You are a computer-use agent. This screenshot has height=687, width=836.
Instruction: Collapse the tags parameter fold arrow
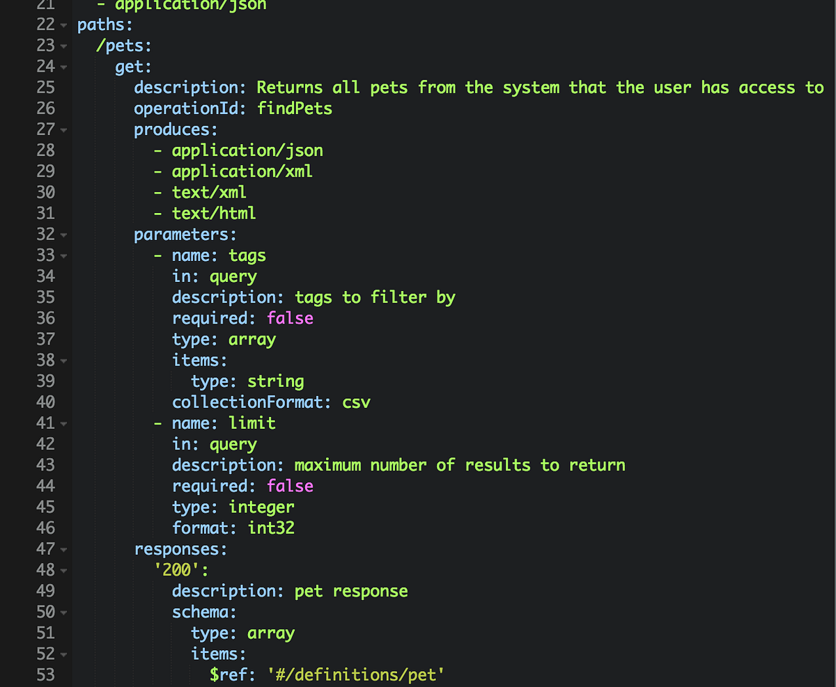tap(63, 256)
